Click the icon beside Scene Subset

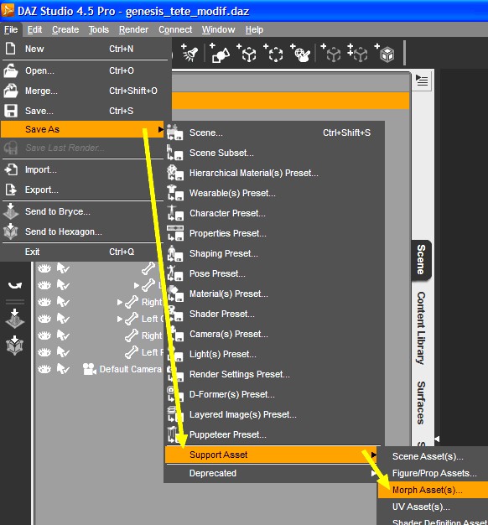[175, 153]
